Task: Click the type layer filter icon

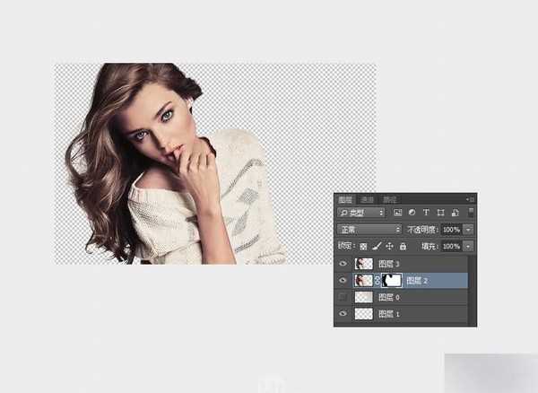Action: [x=425, y=213]
